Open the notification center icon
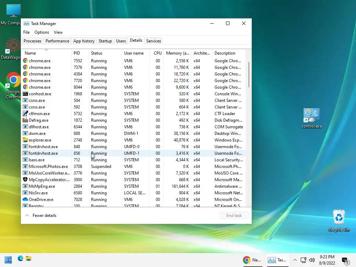Image resolution: width=356 pixels, height=267 pixels. (345, 261)
